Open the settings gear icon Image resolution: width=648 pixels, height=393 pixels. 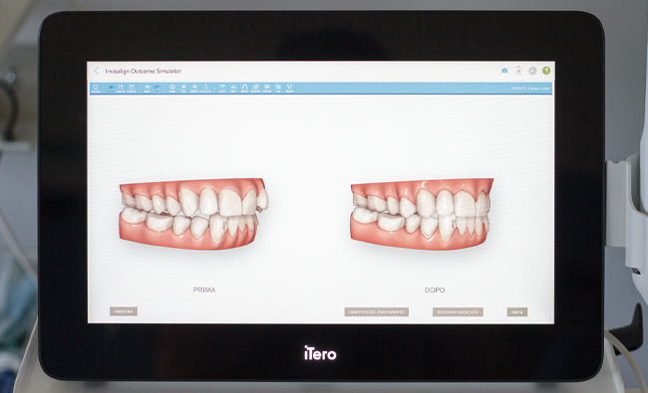pos(532,71)
